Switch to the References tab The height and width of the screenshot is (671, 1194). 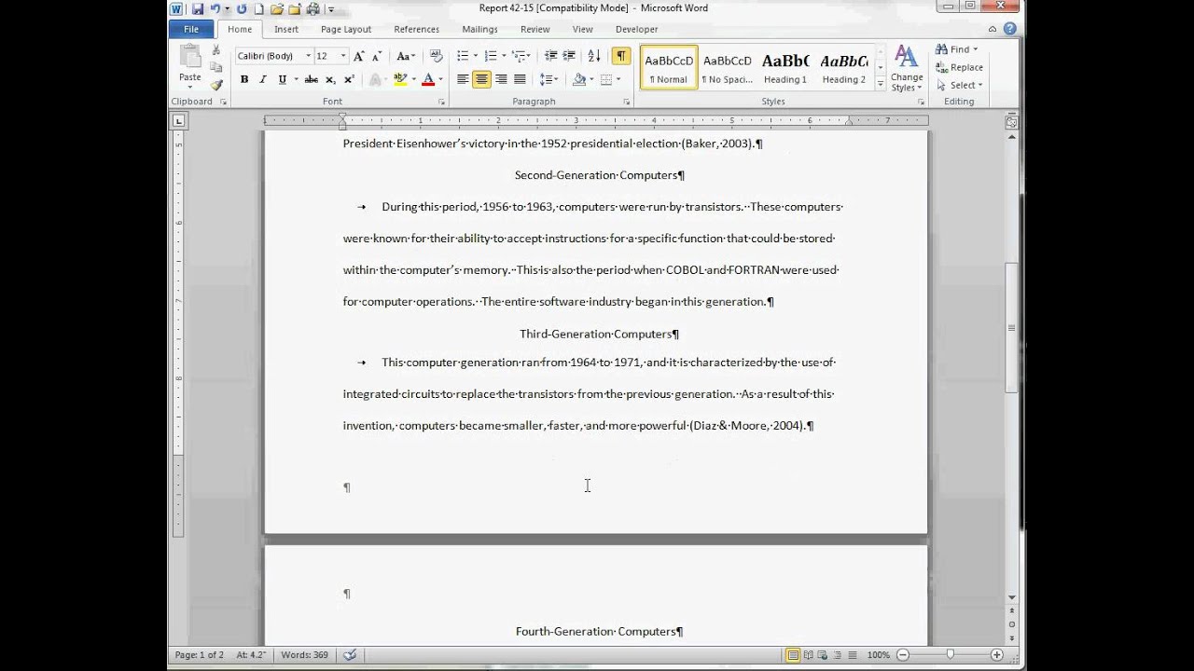pos(416,29)
